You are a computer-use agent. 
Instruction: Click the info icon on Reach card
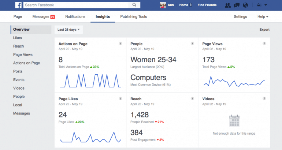coord(192,98)
